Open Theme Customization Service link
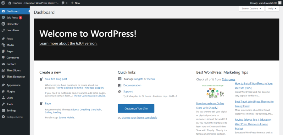 pos(89,96)
